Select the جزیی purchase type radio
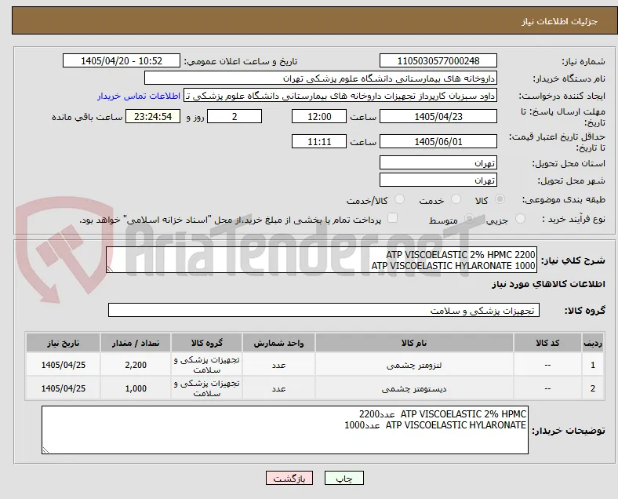The height and width of the screenshot is (499, 618). (x=520, y=219)
